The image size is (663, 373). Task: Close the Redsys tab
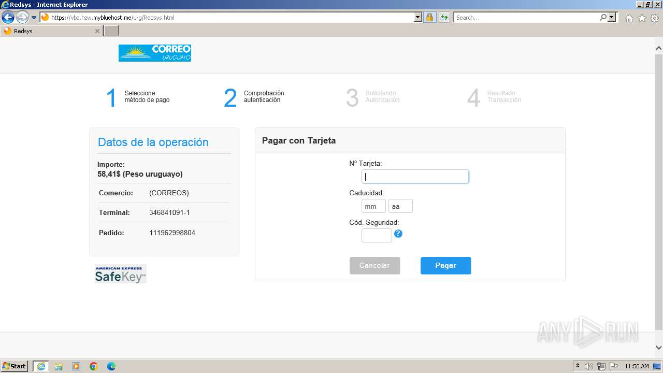point(97,31)
